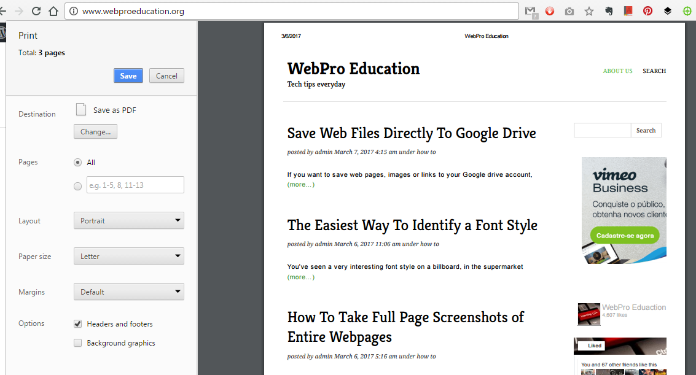Open the Evernote clipper extension icon
The height and width of the screenshot is (375, 696).
pyautogui.click(x=609, y=11)
